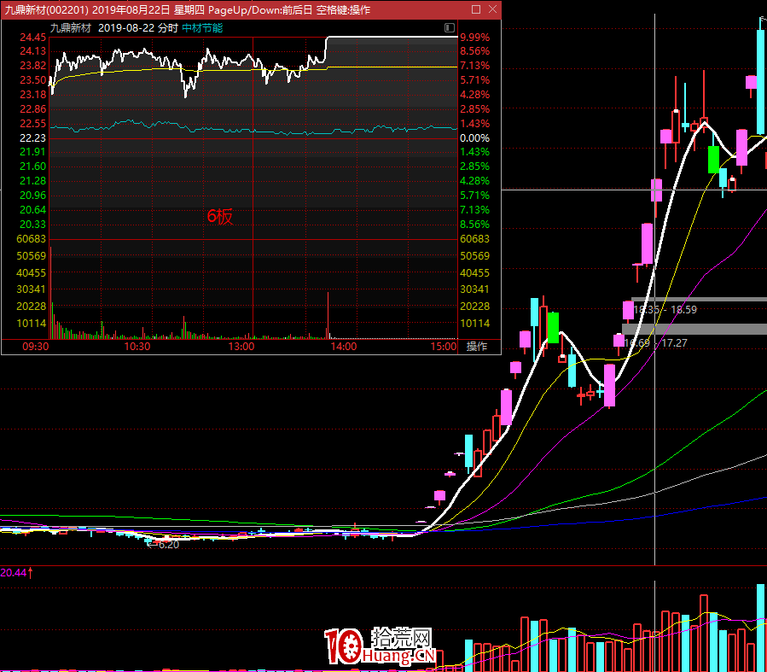Click the 操作 button below the intraday chart
Image resolution: width=767 pixels, height=672 pixels.
[476, 347]
